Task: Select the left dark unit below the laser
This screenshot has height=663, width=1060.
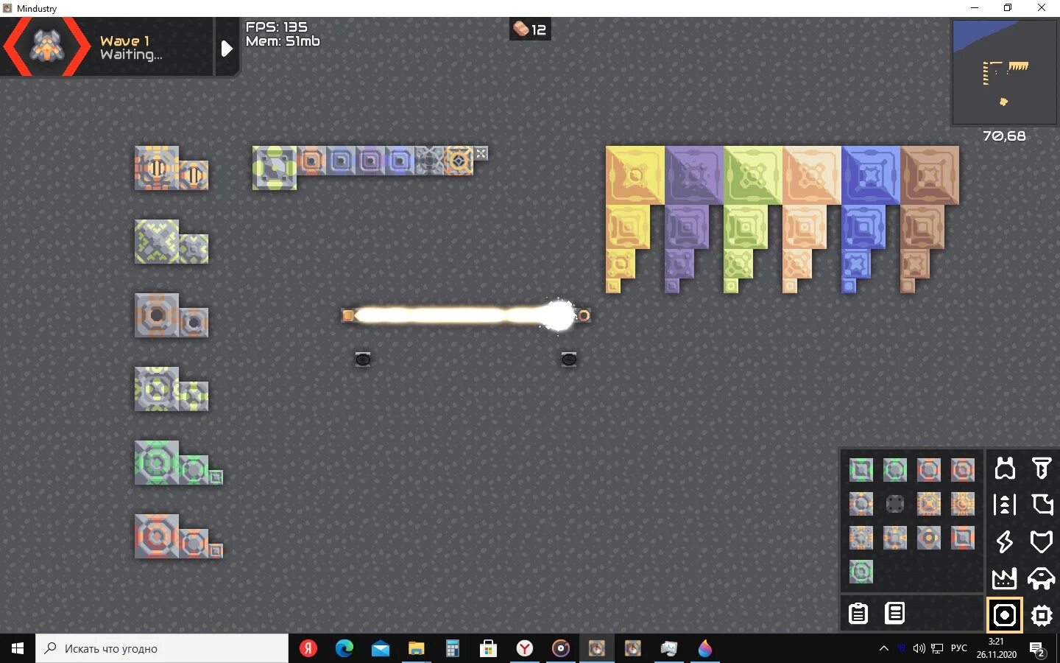Action: tap(363, 359)
